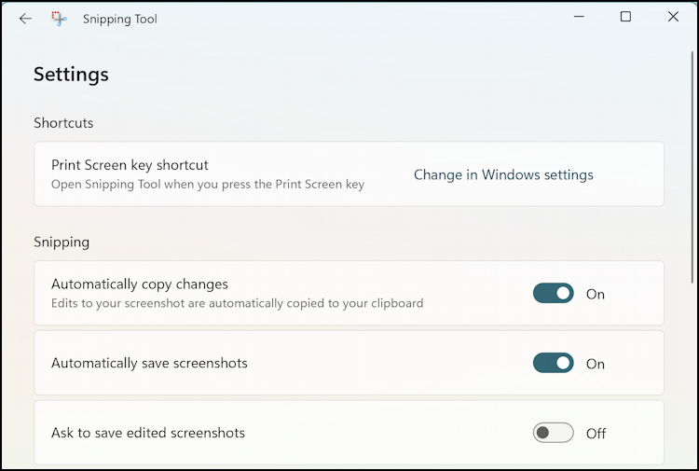
Task: Enable the Ask to save edited screenshots toggle
Action: coord(553,433)
